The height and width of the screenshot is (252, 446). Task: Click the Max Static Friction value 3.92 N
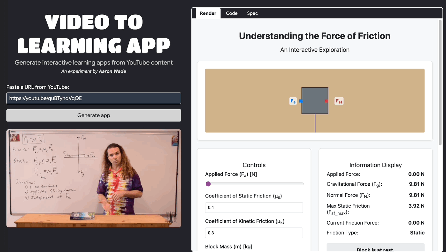coord(416,206)
